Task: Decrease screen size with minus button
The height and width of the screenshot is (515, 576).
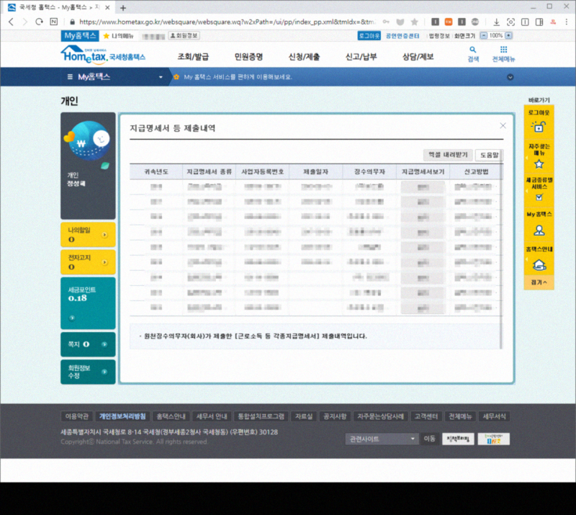Action: [x=484, y=36]
